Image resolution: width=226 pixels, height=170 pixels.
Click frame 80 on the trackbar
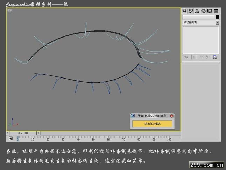(139, 140)
